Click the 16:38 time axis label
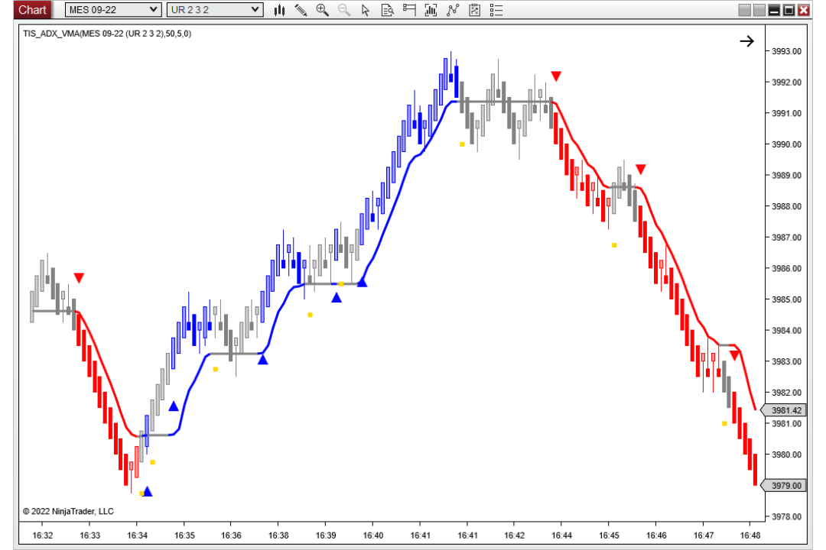This screenshot has height=550, width=826. tap(278, 535)
